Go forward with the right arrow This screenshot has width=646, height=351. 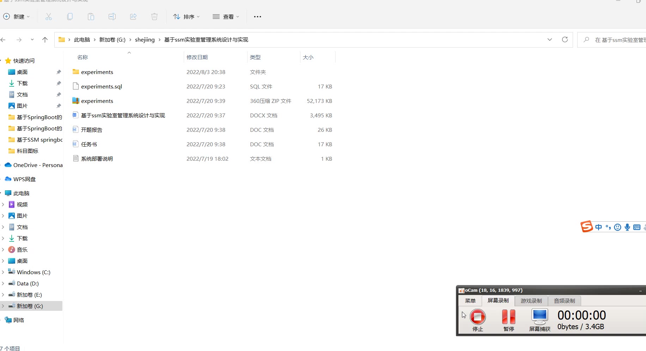[19, 40]
